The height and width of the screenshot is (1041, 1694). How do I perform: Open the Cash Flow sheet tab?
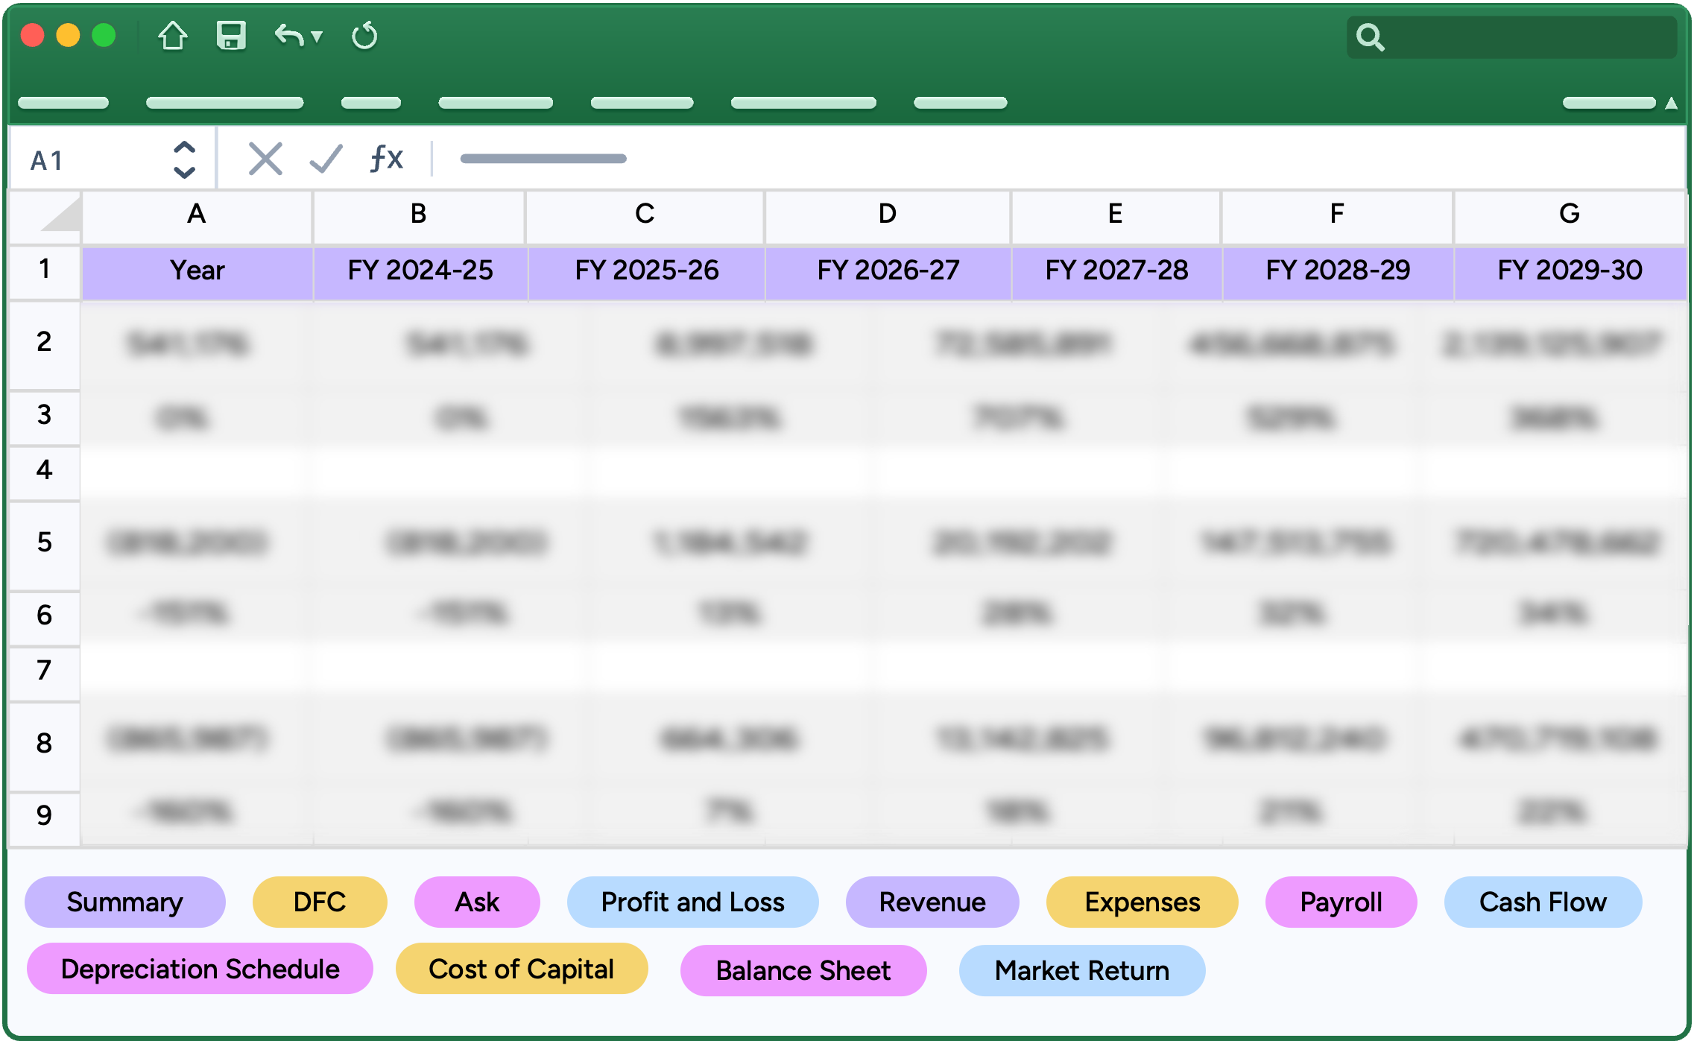point(1542,902)
